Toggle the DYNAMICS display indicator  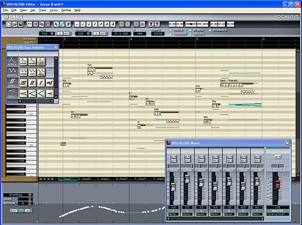210,30
